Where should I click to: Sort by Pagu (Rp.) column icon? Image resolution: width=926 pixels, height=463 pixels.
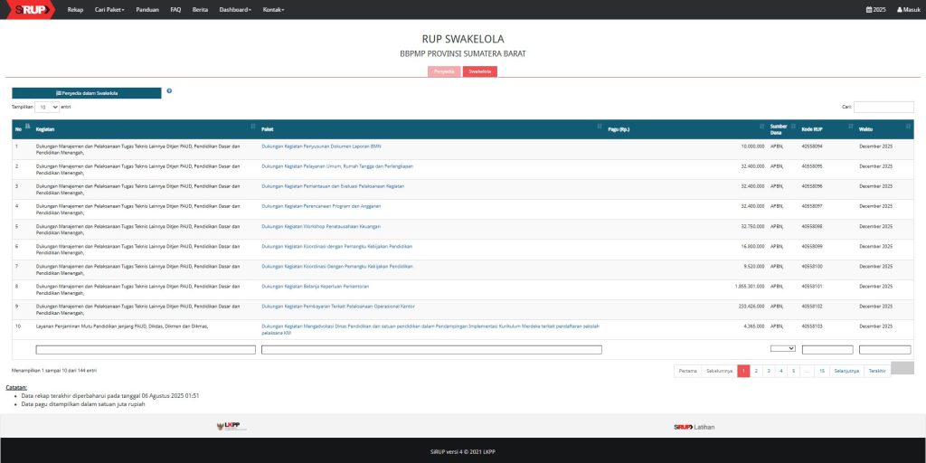(761, 127)
